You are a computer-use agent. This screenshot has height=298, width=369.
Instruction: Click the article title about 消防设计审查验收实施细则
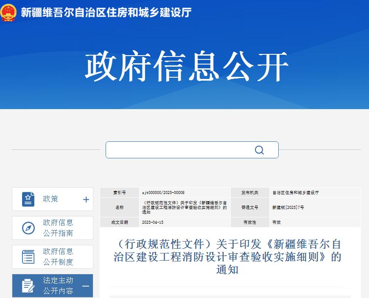[227, 256]
